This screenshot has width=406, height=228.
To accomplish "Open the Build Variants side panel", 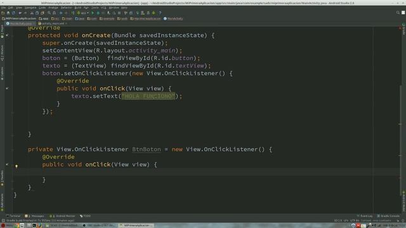I will pyautogui.click(x=3, y=203).
